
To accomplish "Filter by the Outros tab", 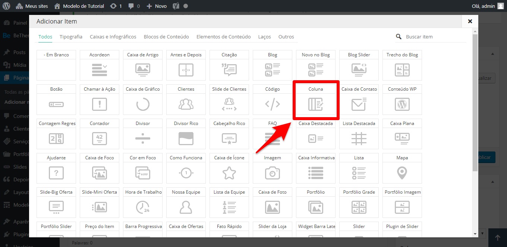I will point(286,37).
